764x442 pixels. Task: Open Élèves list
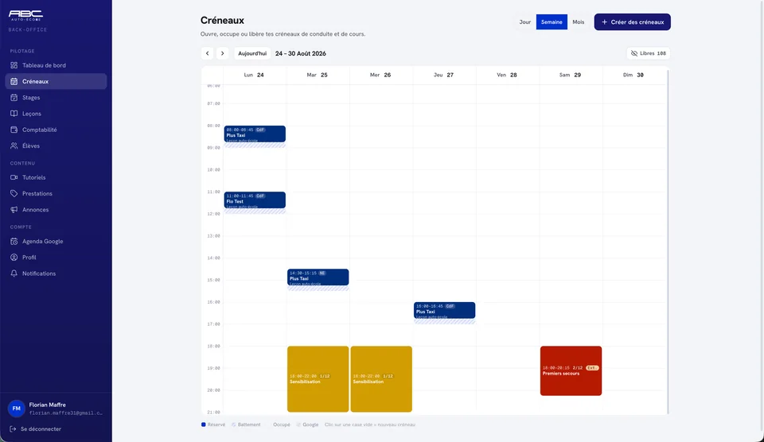(x=56, y=145)
